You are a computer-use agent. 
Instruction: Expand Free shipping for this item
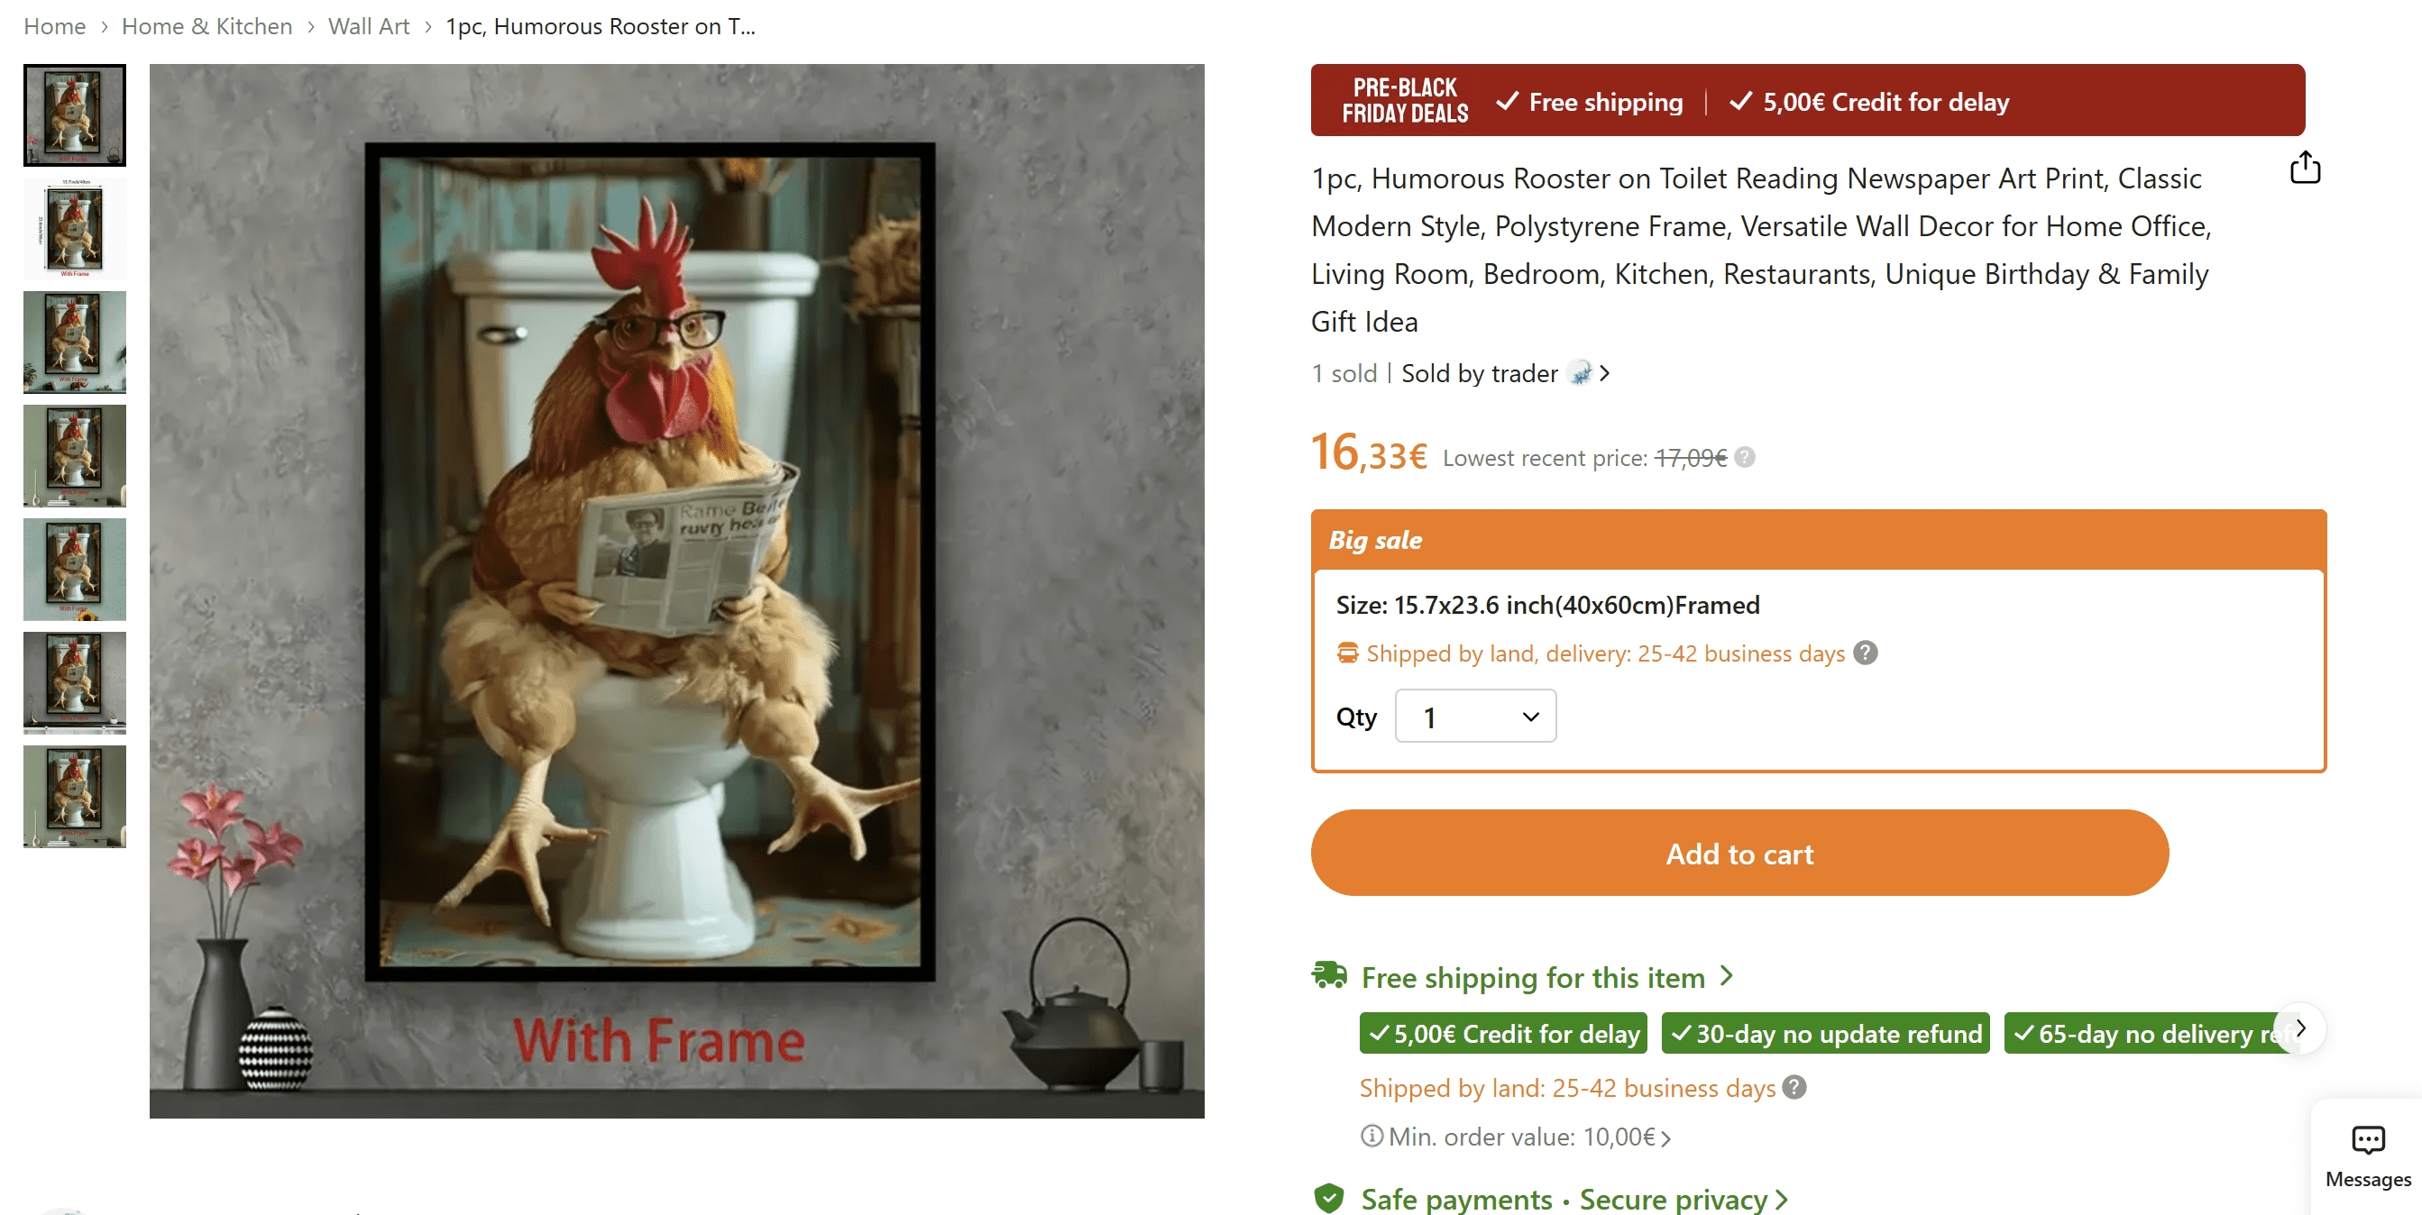[x=1546, y=977]
